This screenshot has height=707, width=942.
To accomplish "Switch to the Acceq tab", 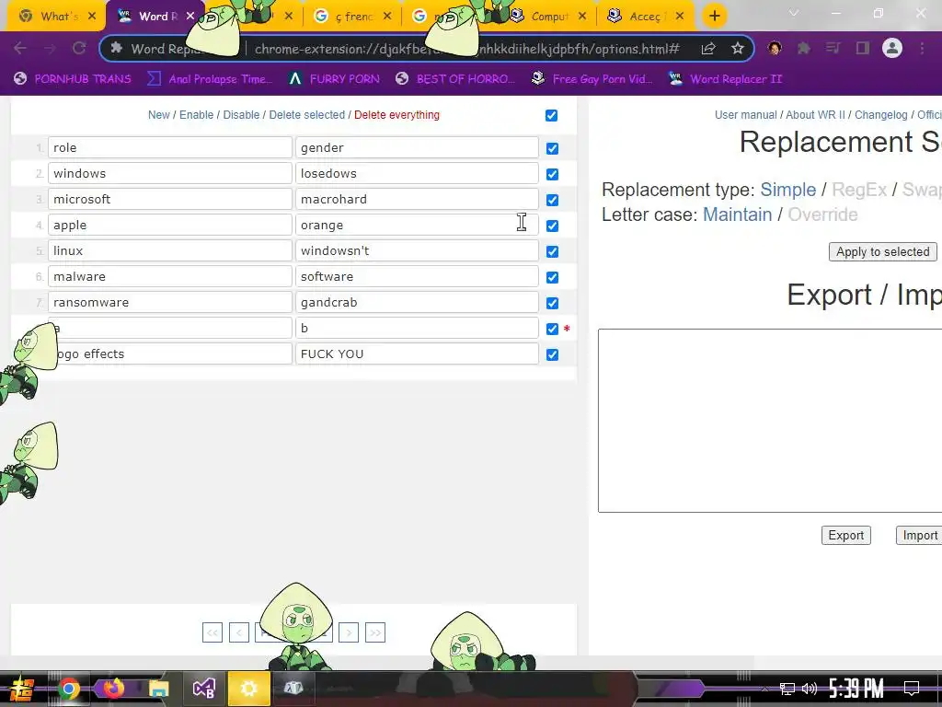I will [646, 17].
